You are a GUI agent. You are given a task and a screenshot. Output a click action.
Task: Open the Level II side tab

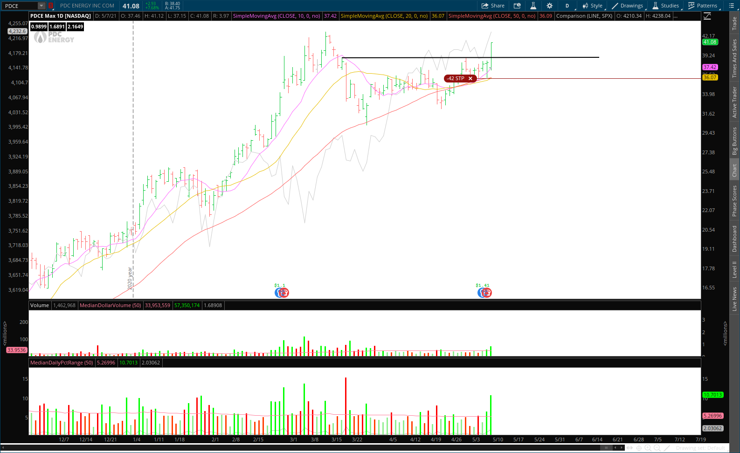coord(734,269)
